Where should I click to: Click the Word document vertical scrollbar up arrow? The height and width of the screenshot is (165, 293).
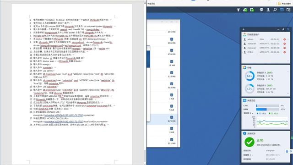click(145, 2)
